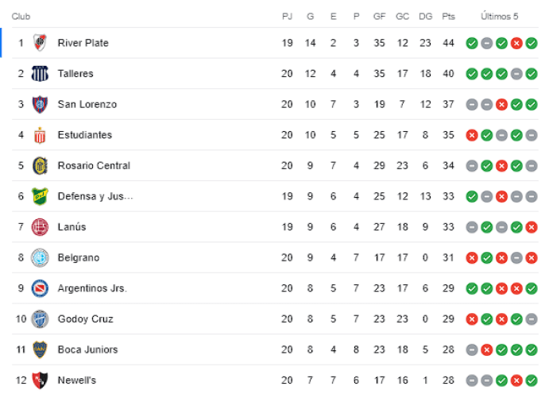
Task: Select the Pts column header
Action: 448,17
